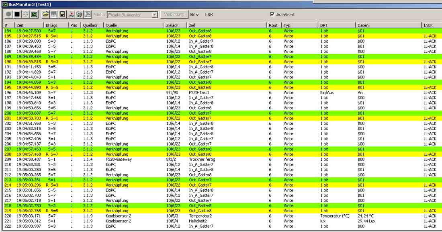Open file with the folder icon
This screenshot has width=442, height=232.
pyautogui.click(x=46, y=14)
